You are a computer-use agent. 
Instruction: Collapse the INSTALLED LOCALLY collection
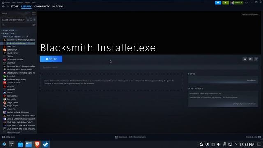(12, 37)
